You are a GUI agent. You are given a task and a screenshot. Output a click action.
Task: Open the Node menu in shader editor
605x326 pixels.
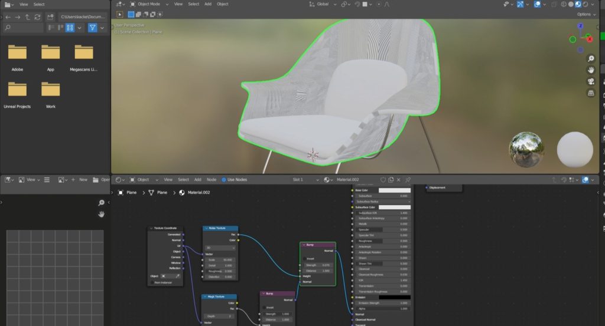[211, 180]
